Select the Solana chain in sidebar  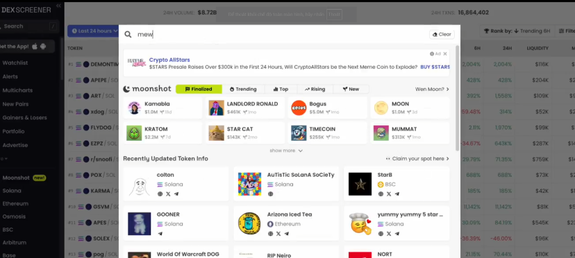coord(12,191)
